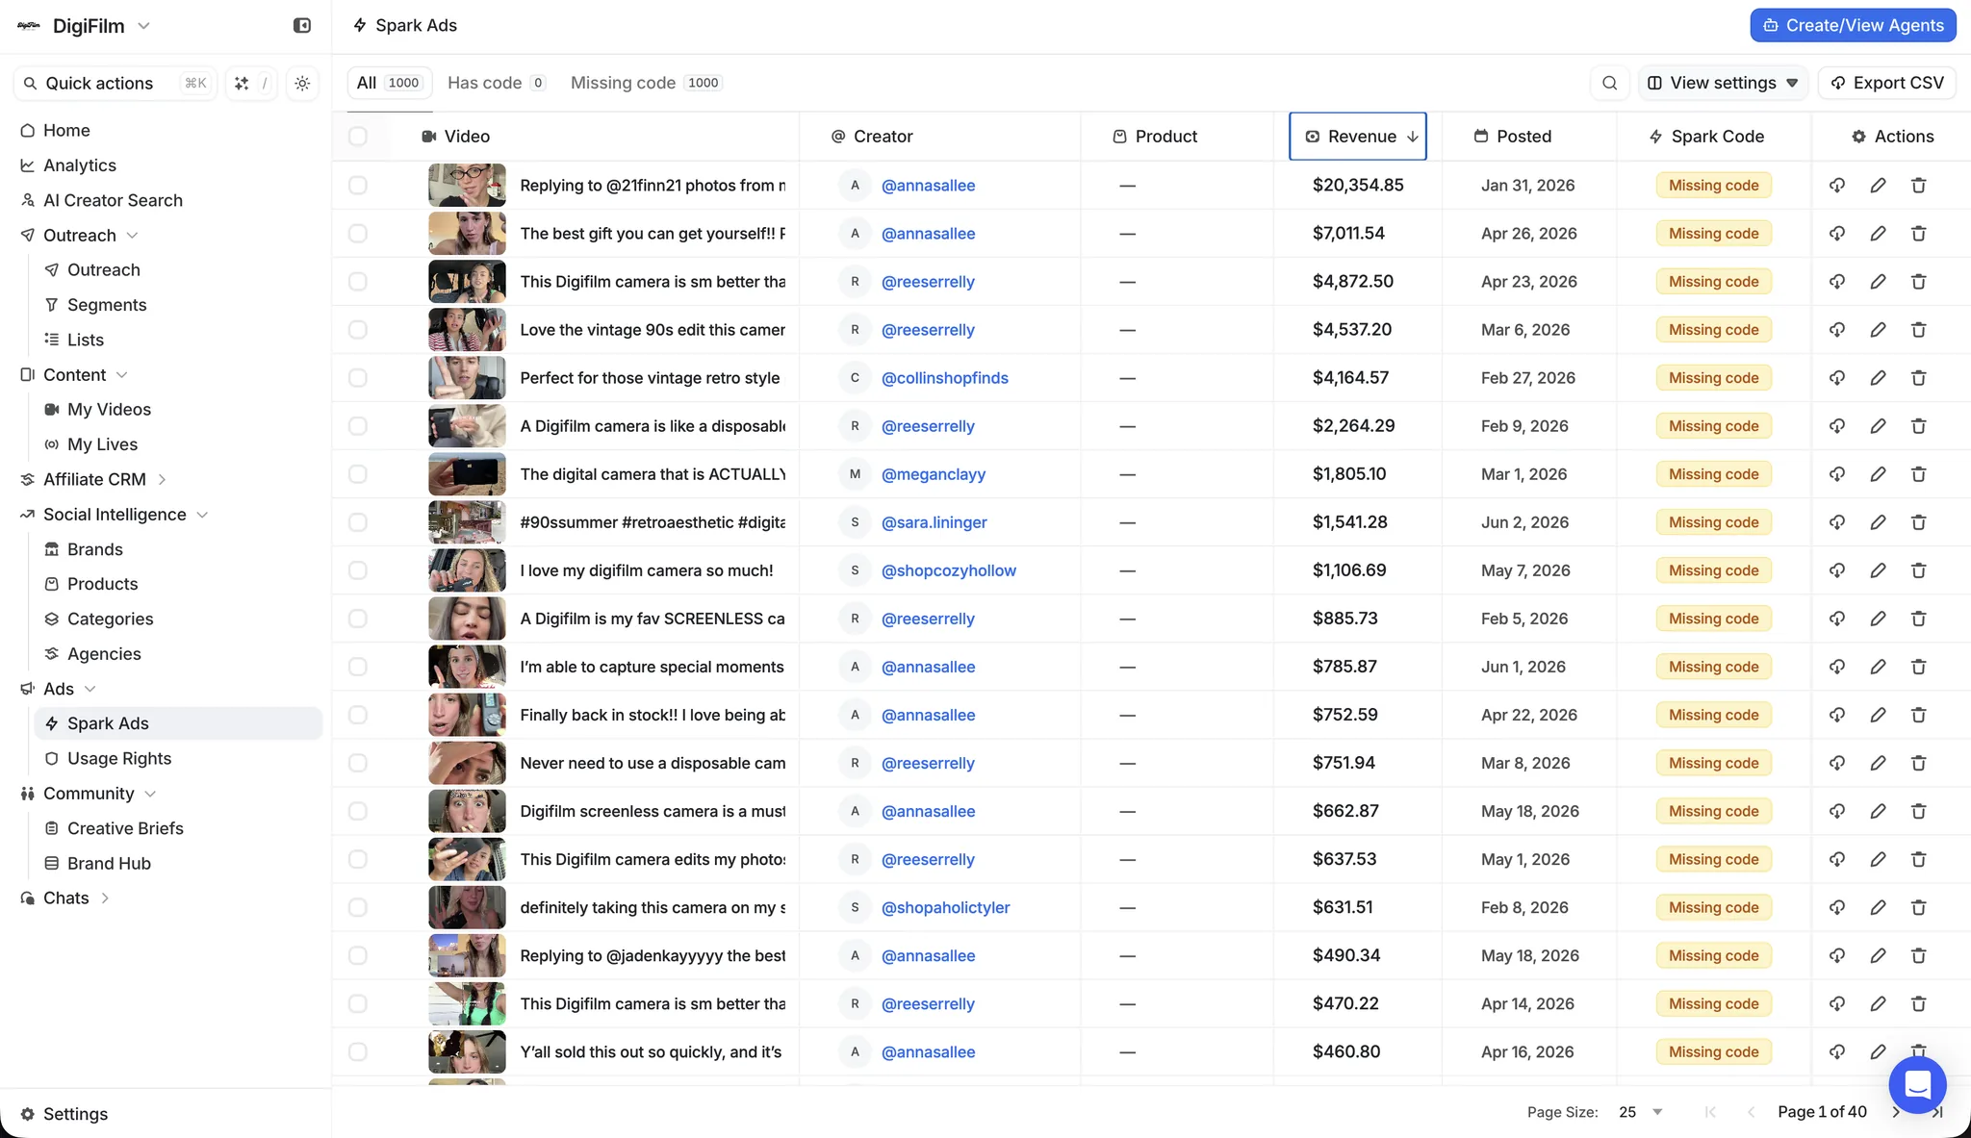The height and width of the screenshot is (1138, 1971).
Task: Open the @collinshopfinds creator link
Action: tap(944, 378)
